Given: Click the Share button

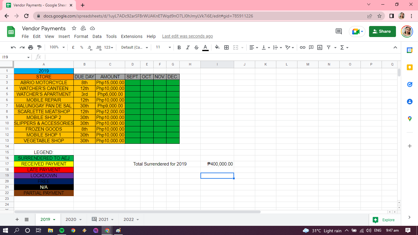Looking at the screenshot, I should click(382, 31).
